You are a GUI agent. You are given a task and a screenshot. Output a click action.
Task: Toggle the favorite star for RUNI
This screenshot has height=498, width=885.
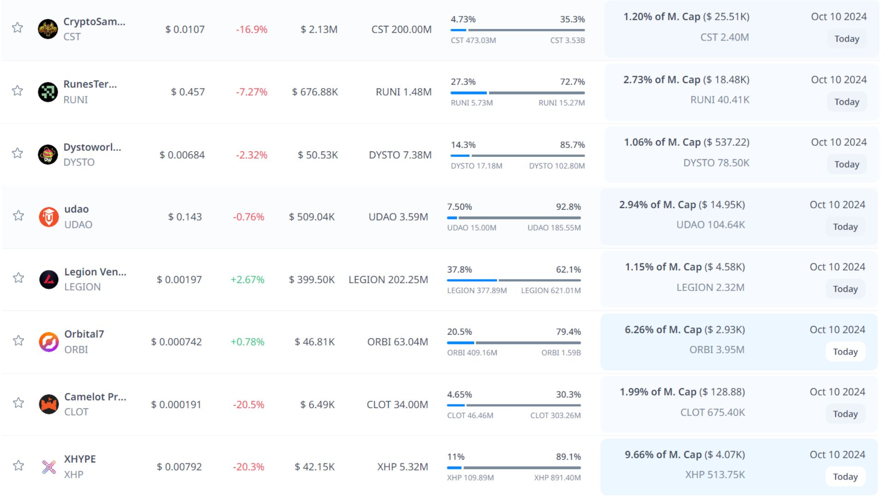point(18,90)
